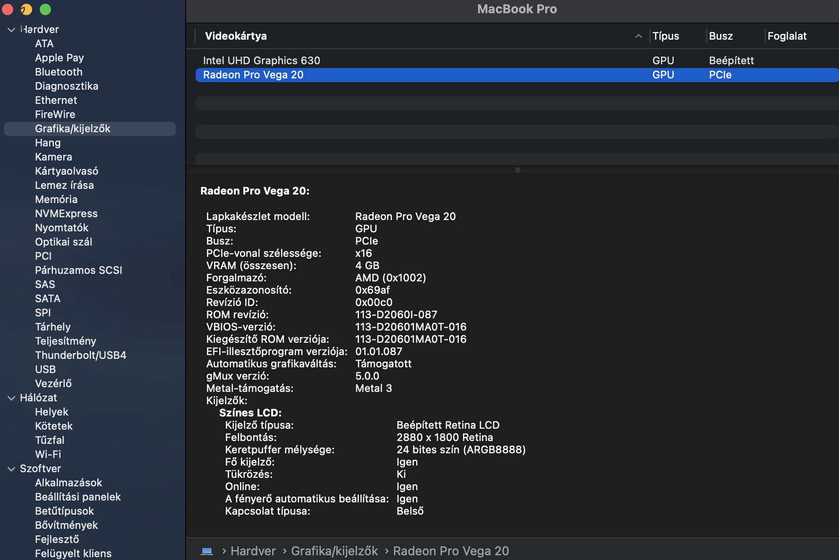Sort by the Busz column header
The height and width of the screenshot is (560, 839).
[721, 36]
